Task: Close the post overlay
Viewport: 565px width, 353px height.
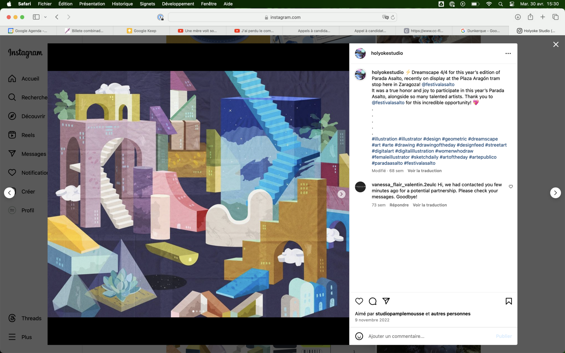Action: click(x=556, y=45)
